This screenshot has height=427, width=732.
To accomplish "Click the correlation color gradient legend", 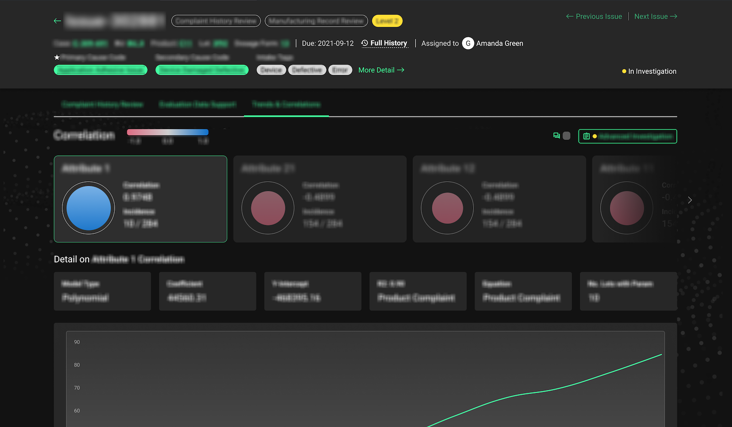I will tap(167, 132).
